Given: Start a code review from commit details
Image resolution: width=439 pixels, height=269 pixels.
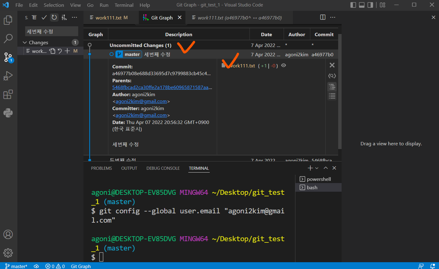Looking at the screenshot, I should tap(332, 76).
